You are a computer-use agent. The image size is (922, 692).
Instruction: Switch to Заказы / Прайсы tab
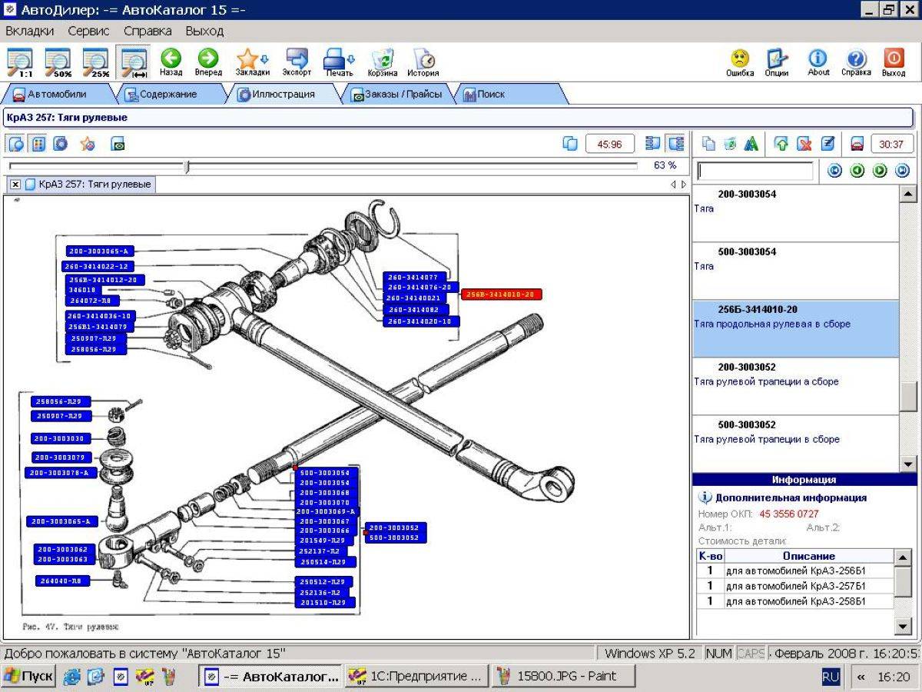pos(397,95)
